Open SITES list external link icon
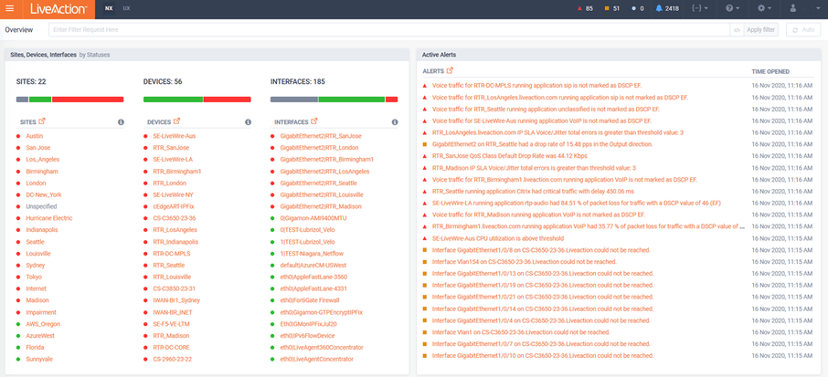 point(42,121)
